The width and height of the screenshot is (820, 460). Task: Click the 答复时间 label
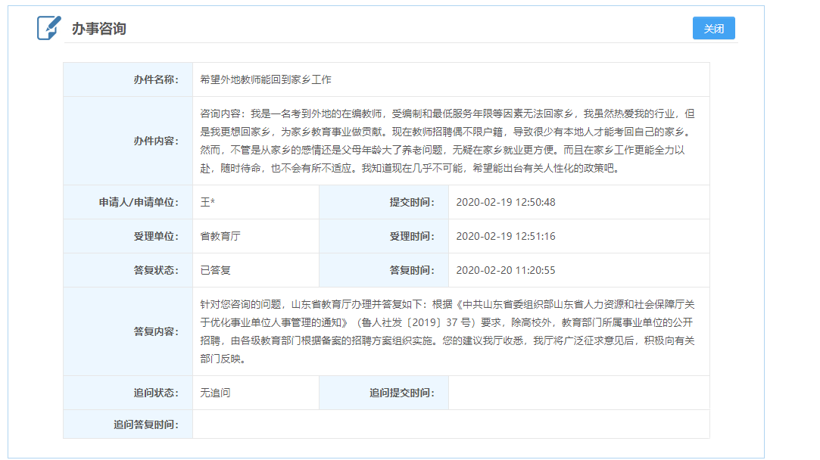(412, 270)
